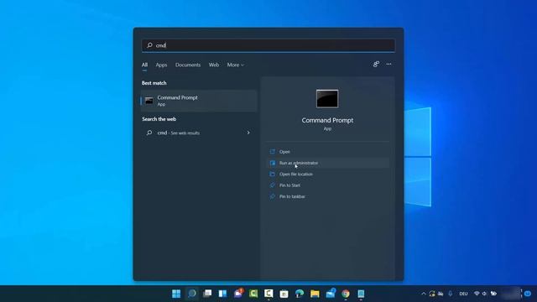Viewport: 537px width, 302px height.
Task: Open the Teams Chat icon with badge
Action: pos(238,294)
